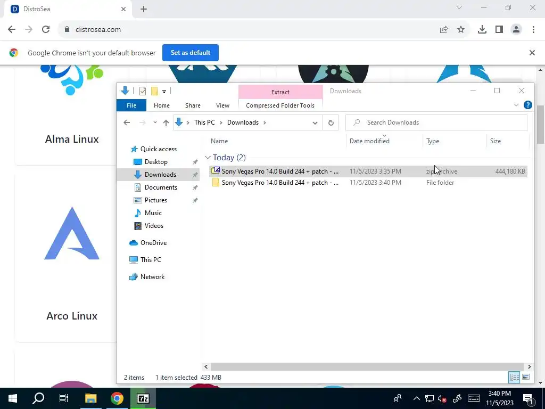
Task: Click the horizontal scrollbar in Explorer
Action: (367, 366)
